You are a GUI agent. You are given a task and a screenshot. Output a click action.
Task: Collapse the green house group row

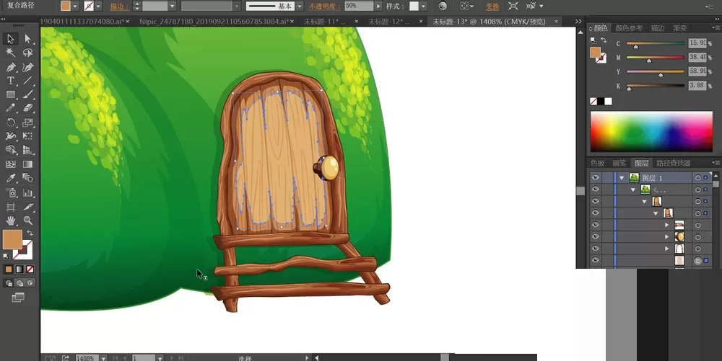[x=633, y=190]
